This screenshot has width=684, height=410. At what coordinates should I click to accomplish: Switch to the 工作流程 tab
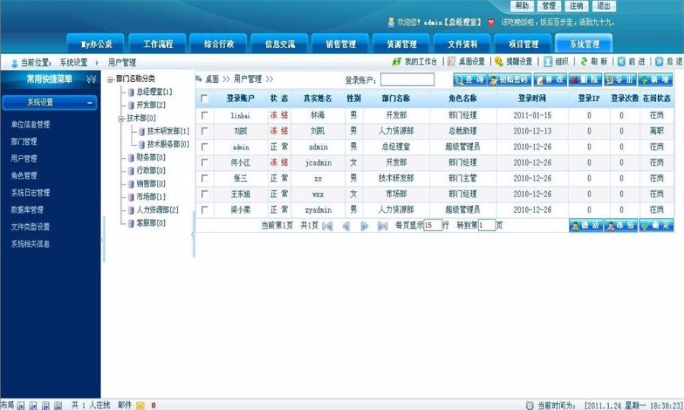[157, 43]
